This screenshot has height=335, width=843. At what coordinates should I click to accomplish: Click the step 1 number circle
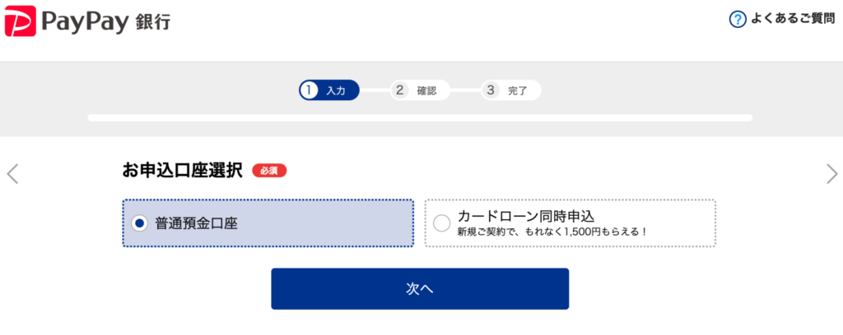point(309,90)
